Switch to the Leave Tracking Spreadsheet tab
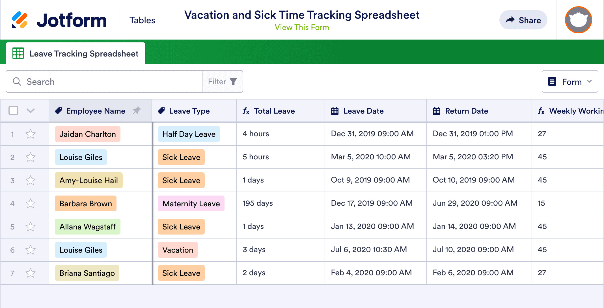This screenshot has height=308, width=604. tap(84, 53)
